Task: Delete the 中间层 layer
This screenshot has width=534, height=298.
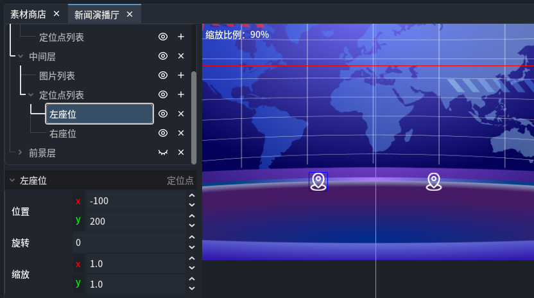Action: (181, 56)
